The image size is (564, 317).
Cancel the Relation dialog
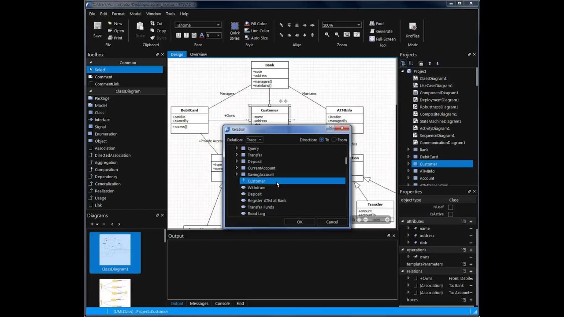click(332, 222)
